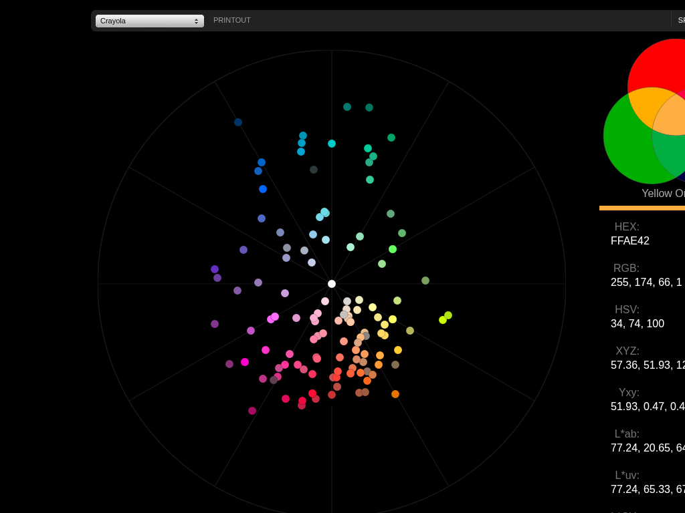Select the bright neon green dot
Image resolution: width=685 pixels, height=513 pixels.
[x=393, y=249]
